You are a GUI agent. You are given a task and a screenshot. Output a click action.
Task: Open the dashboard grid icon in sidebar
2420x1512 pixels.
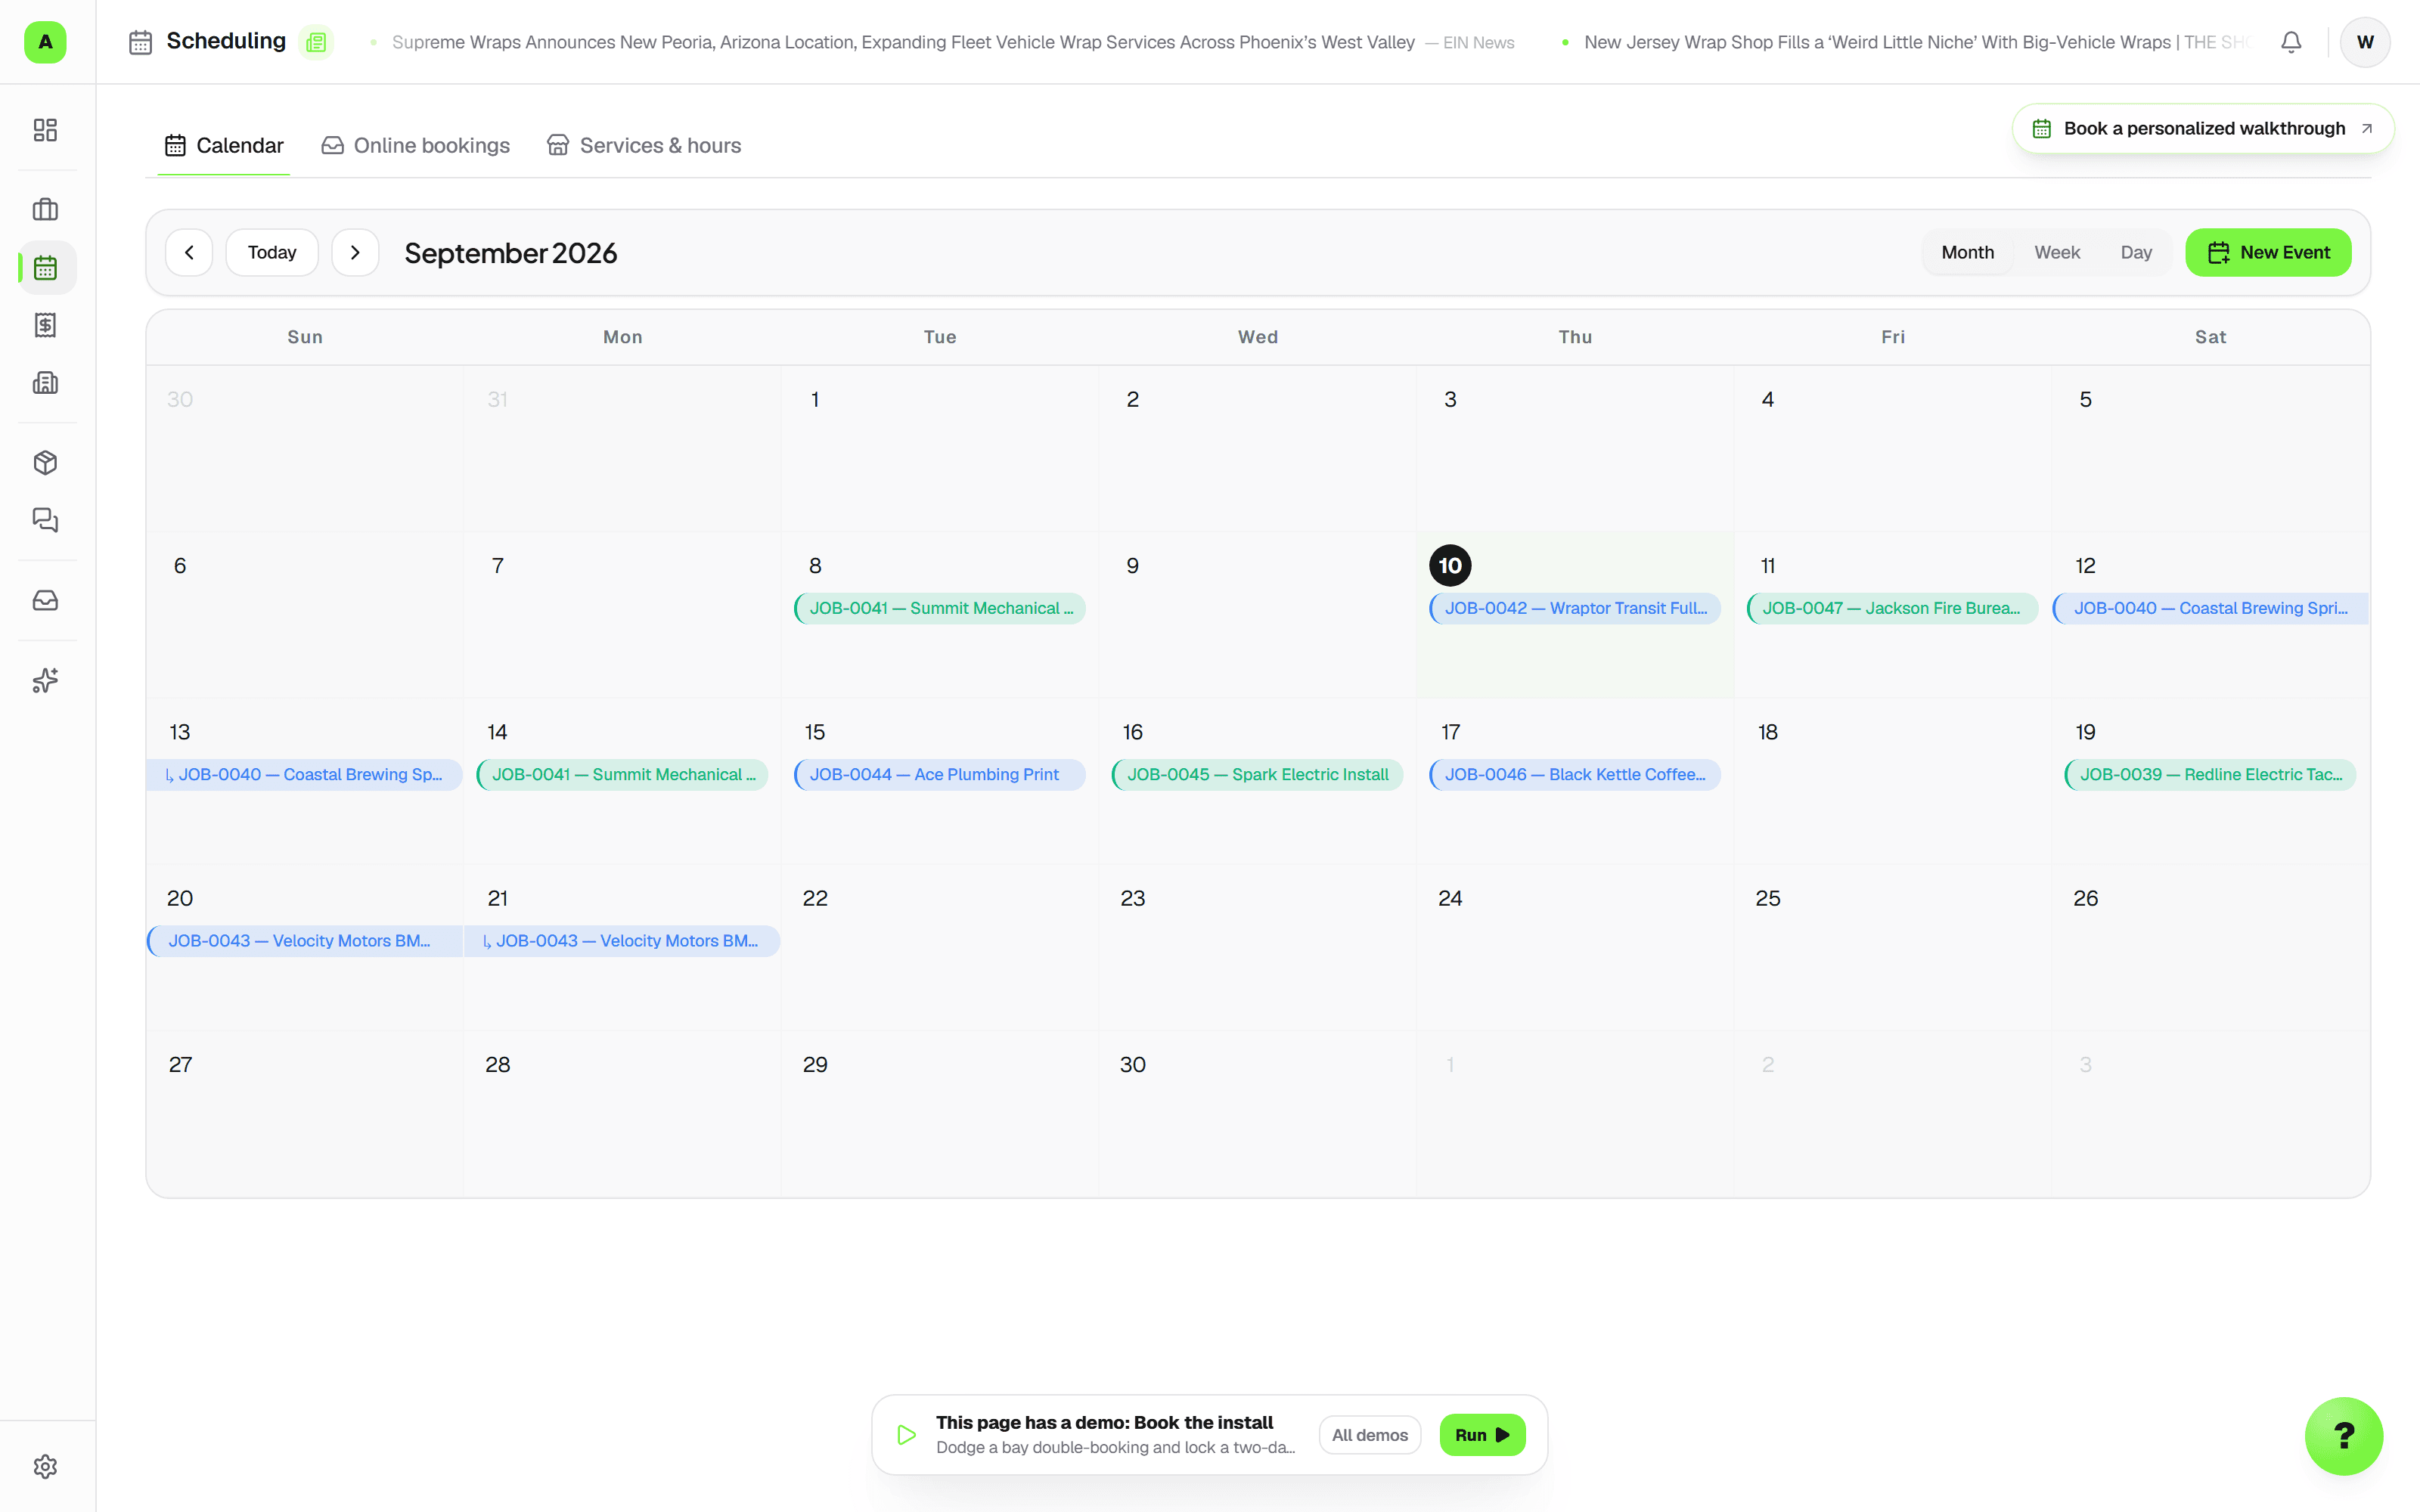pos(45,130)
